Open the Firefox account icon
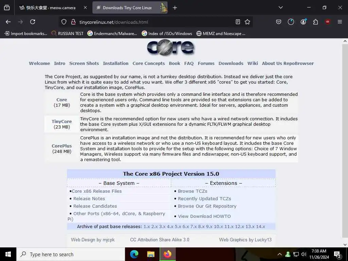This screenshot has width=348, height=261. pyautogui.click(x=303, y=22)
